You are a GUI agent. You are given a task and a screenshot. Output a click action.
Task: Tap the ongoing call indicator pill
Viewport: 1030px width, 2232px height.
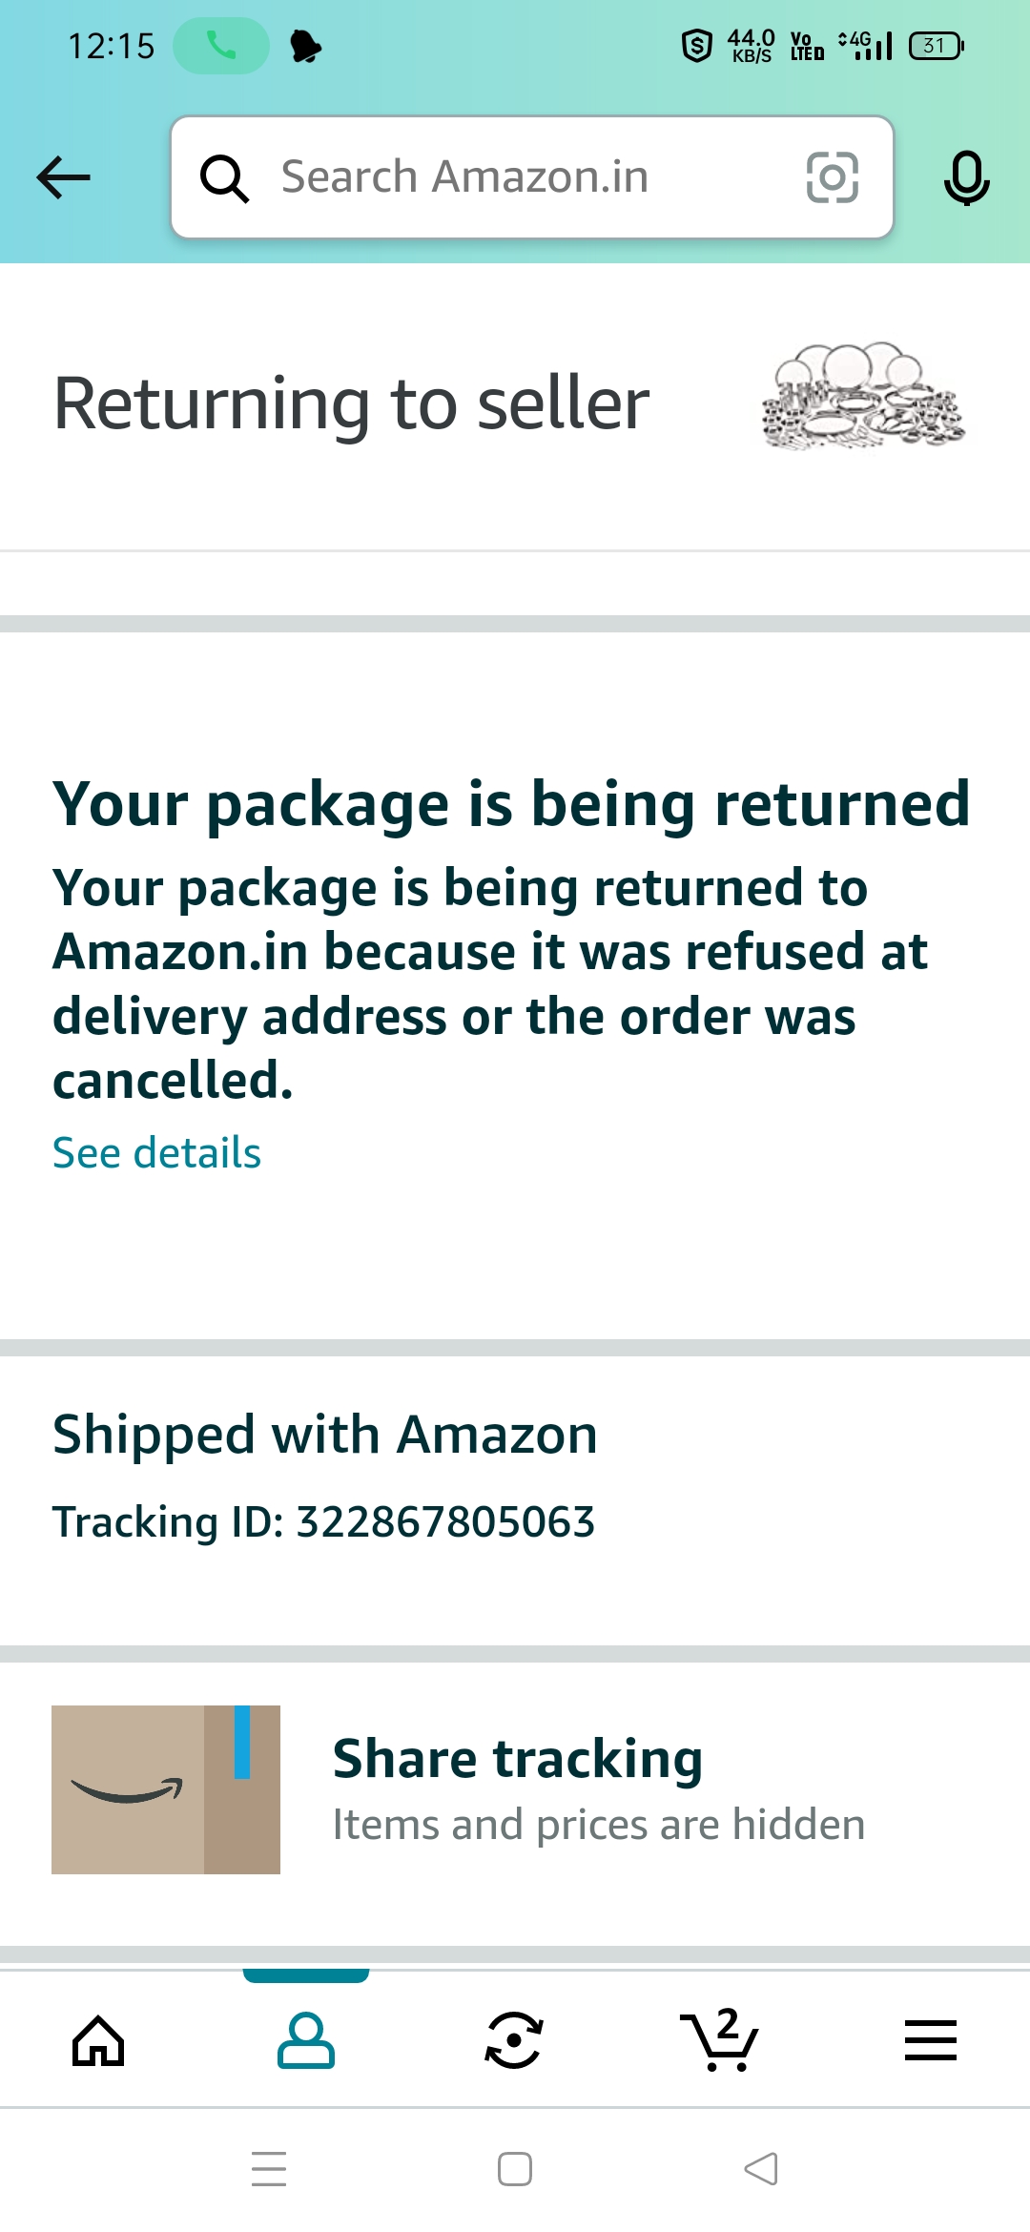pos(221,46)
